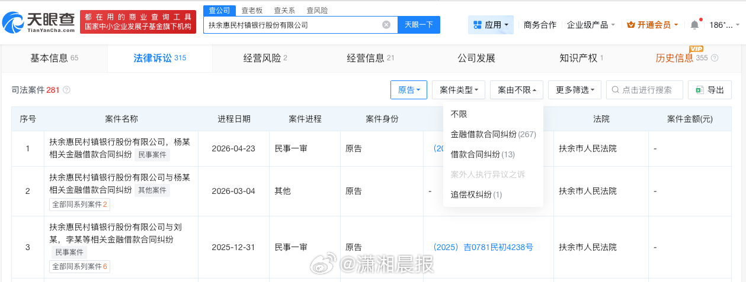The image size is (746, 282).
Task: Open 全部同系列案件 6 in row 3
Action: pos(79,267)
